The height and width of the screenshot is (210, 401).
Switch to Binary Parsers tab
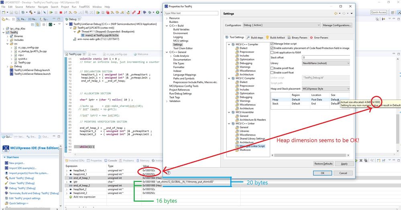[298, 38]
